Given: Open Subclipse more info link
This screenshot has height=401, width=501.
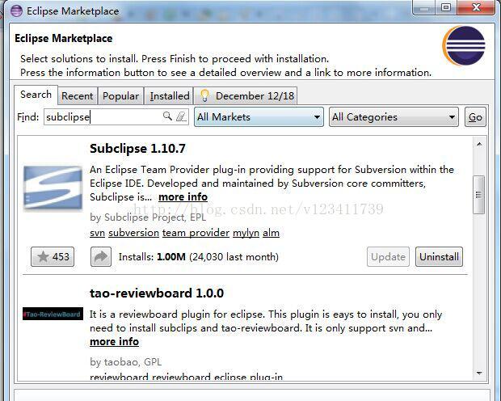Looking at the screenshot, I should [x=183, y=196].
